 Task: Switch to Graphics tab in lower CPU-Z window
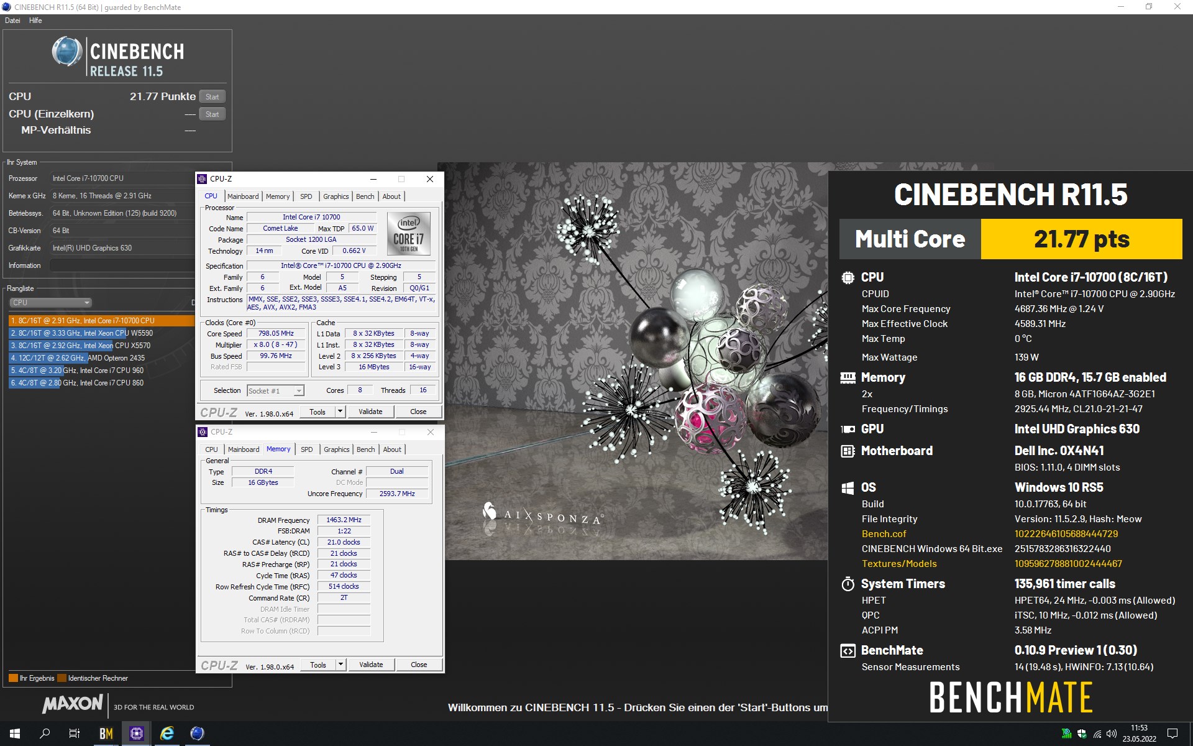(x=337, y=449)
